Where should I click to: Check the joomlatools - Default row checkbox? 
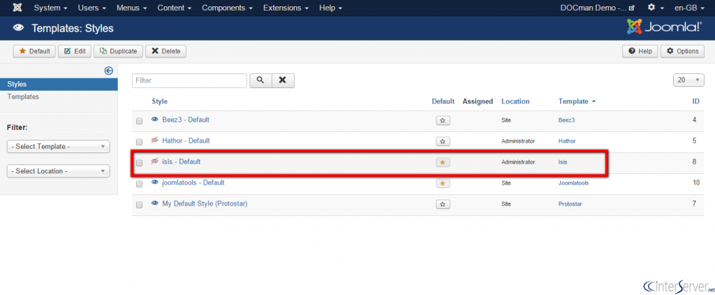[140, 184]
